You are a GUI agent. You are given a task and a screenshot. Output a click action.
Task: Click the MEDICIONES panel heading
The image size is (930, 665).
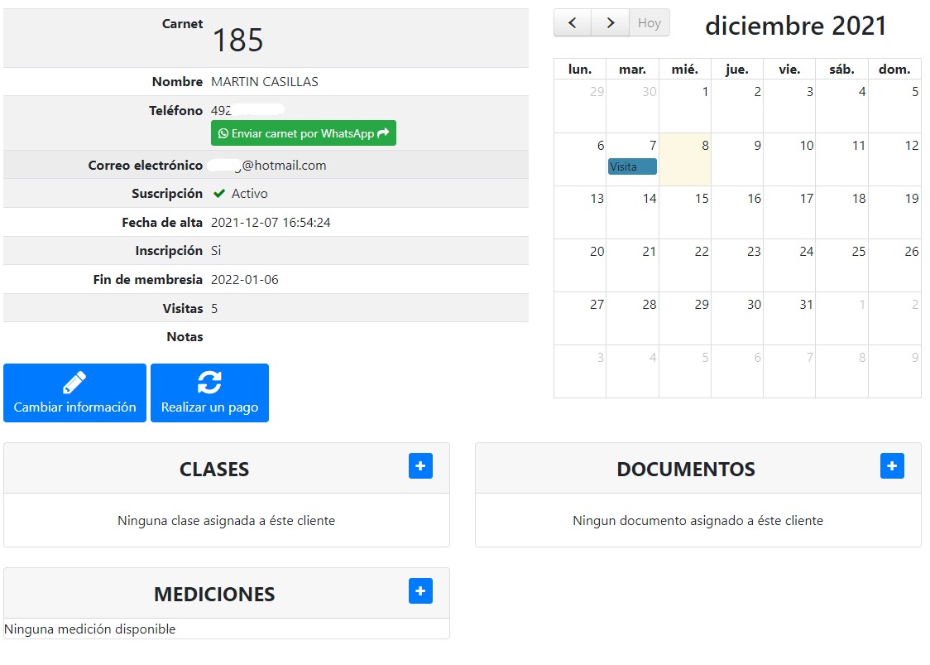pos(214,595)
